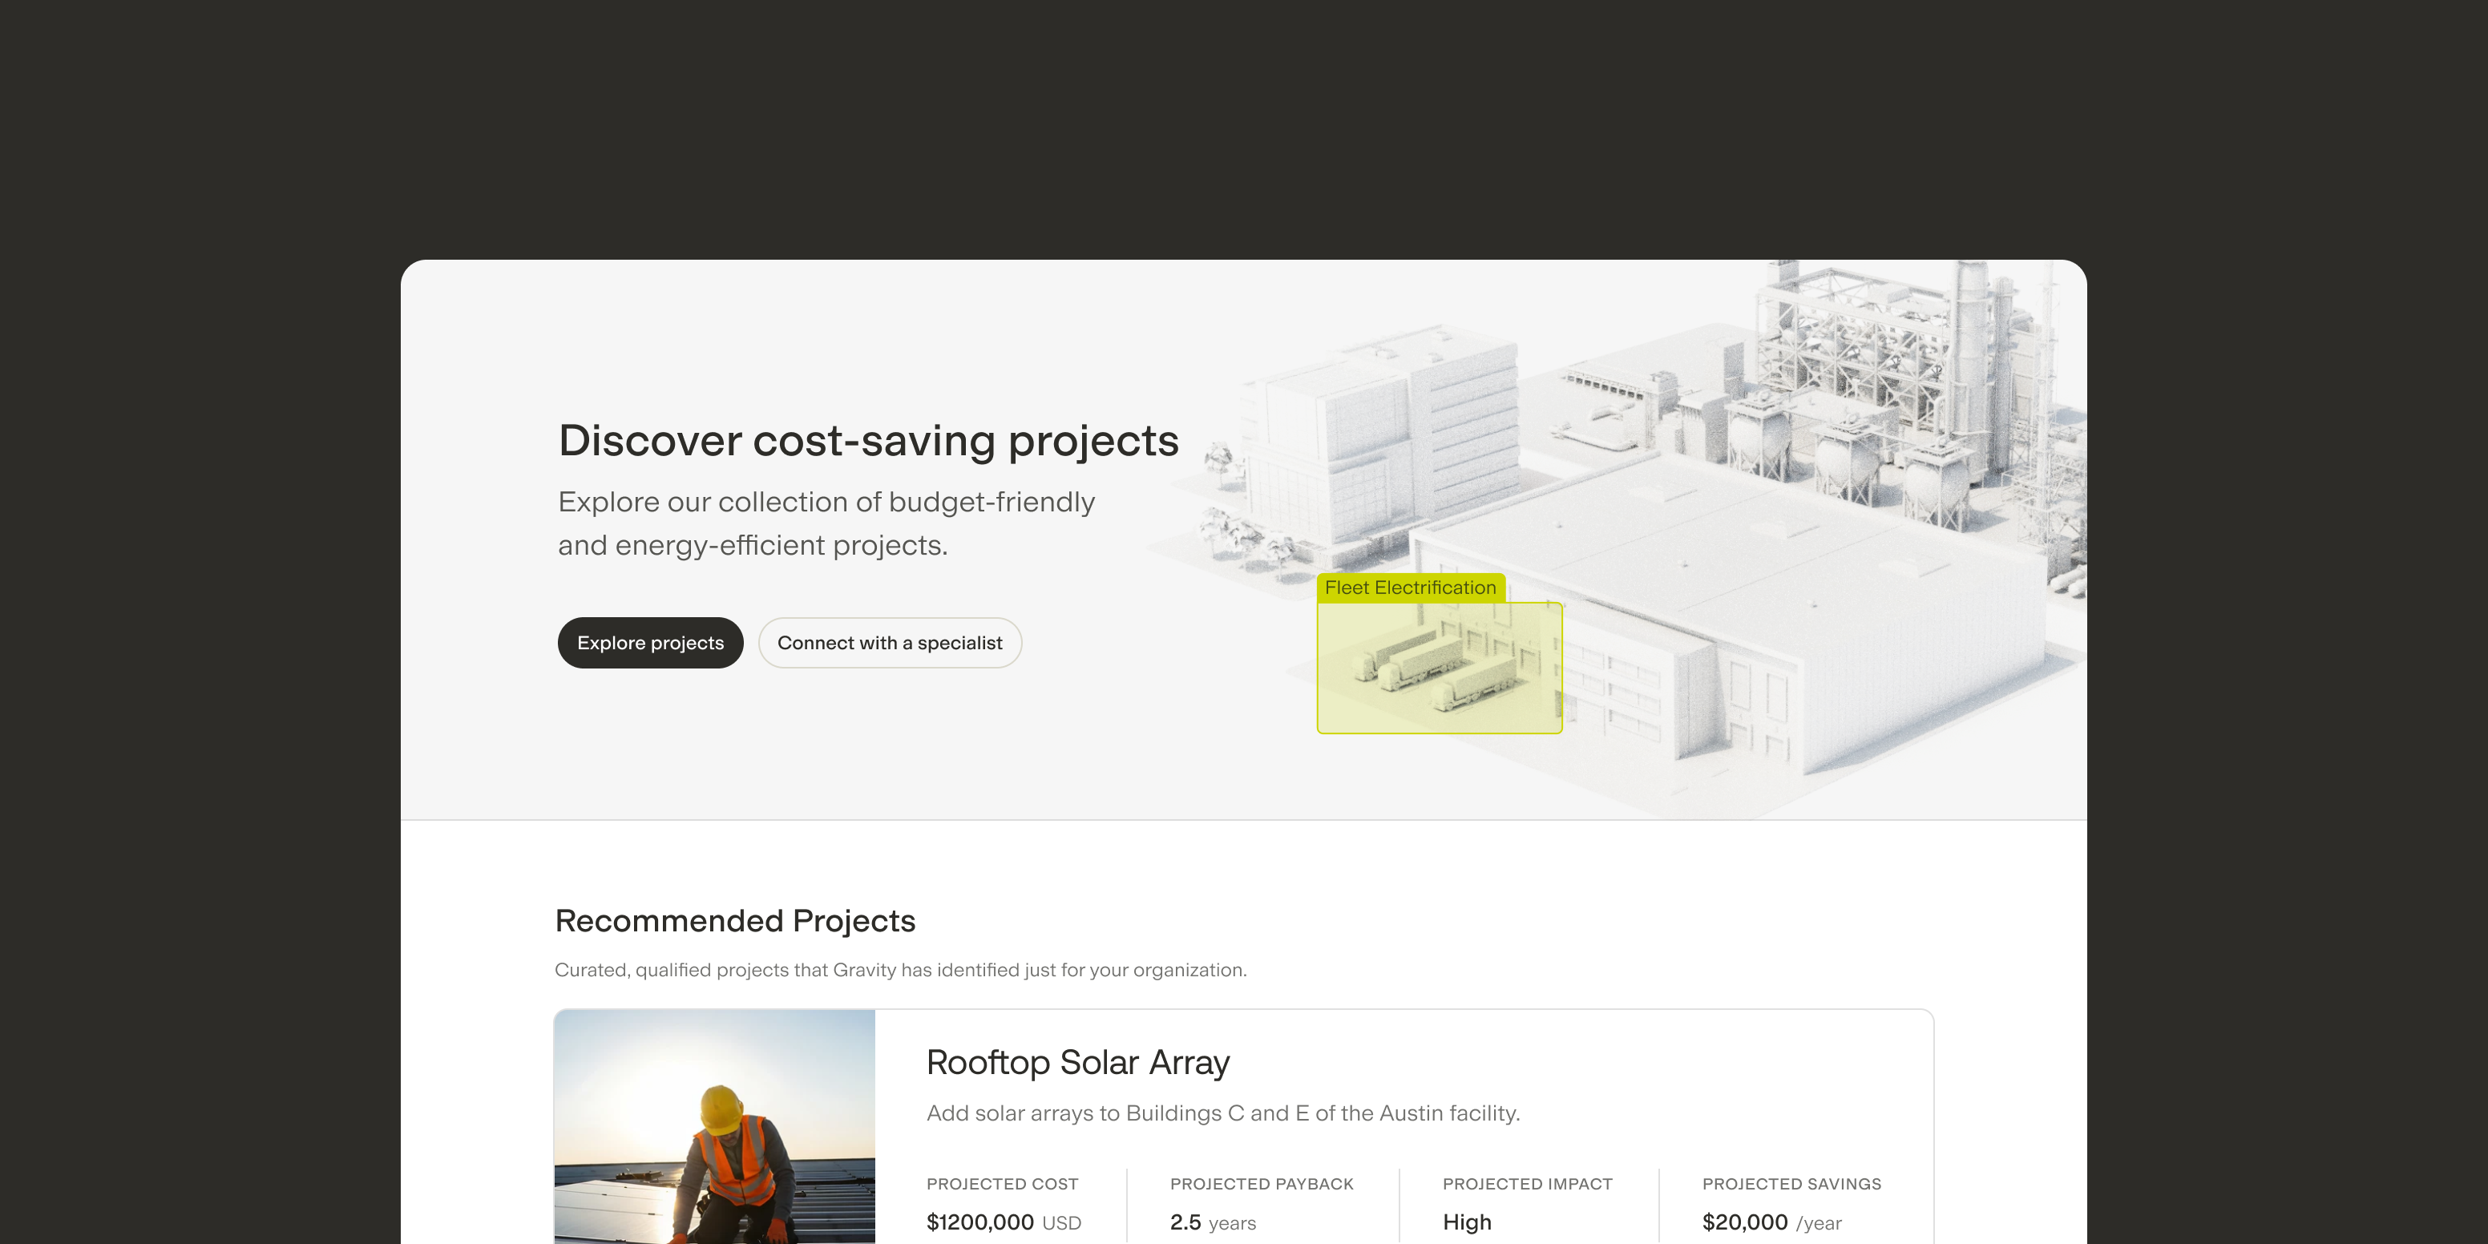The height and width of the screenshot is (1244, 2488).
Task: Click the PROJECTED SAVINGS value $20,000 /year
Action: pos(1772,1221)
